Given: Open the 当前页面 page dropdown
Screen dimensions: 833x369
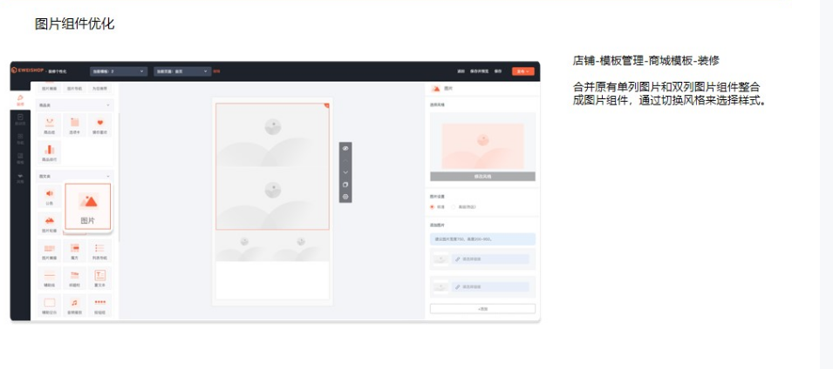Looking at the screenshot, I should pos(182,71).
